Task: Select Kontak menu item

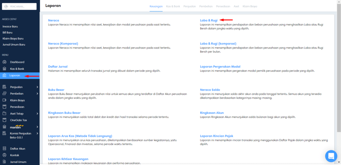Action: click(x=15, y=155)
